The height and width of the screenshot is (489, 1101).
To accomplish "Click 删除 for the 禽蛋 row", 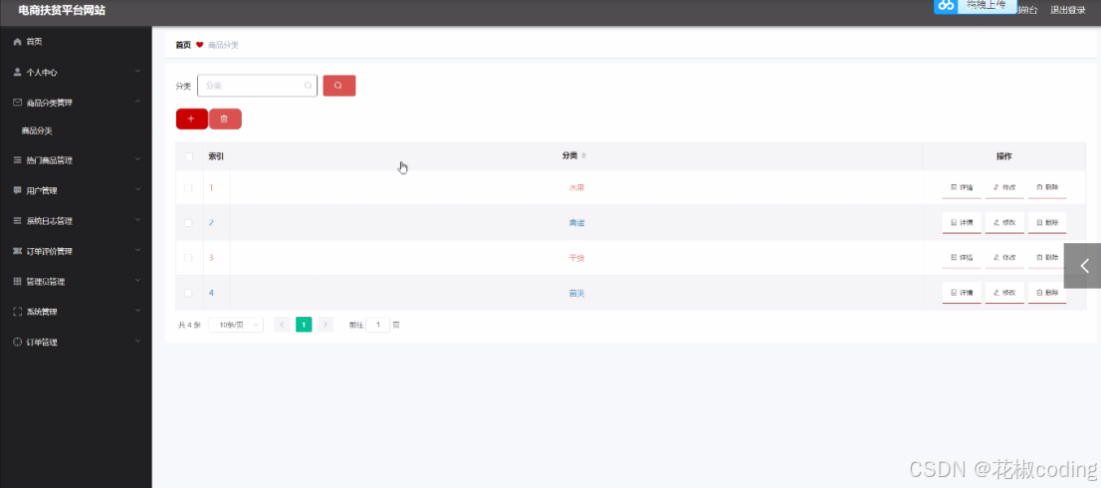I will pyautogui.click(x=1047, y=223).
